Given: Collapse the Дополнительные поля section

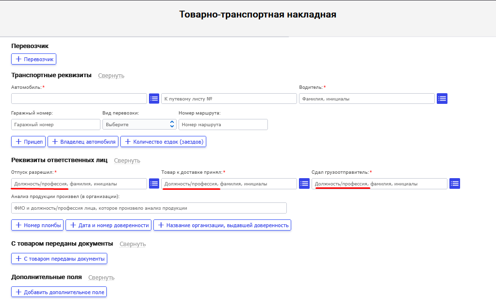Looking at the screenshot, I should coord(101,278).
